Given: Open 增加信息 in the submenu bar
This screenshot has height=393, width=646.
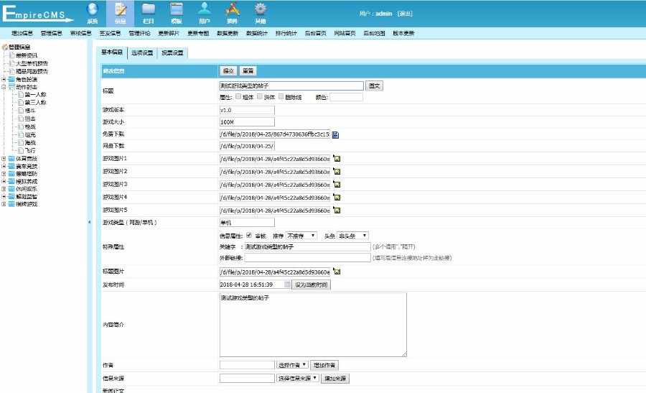Looking at the screenshot, I should (x=22, y=33).
